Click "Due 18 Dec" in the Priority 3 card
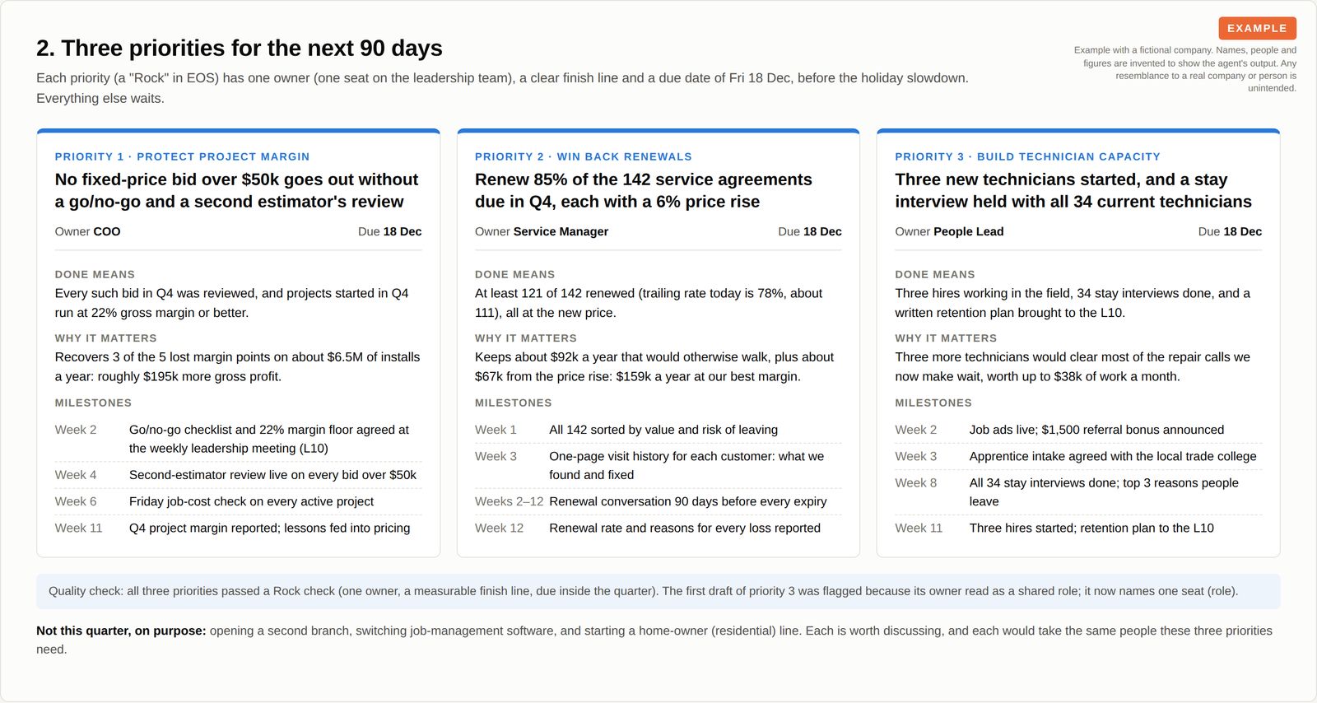 click(x=1230, y=231)
